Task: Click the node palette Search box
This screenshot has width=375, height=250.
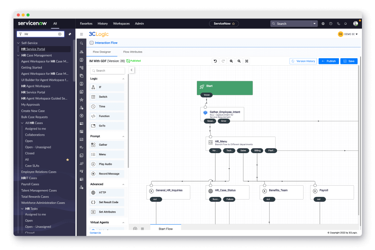Action: click(x=108, y=71)
